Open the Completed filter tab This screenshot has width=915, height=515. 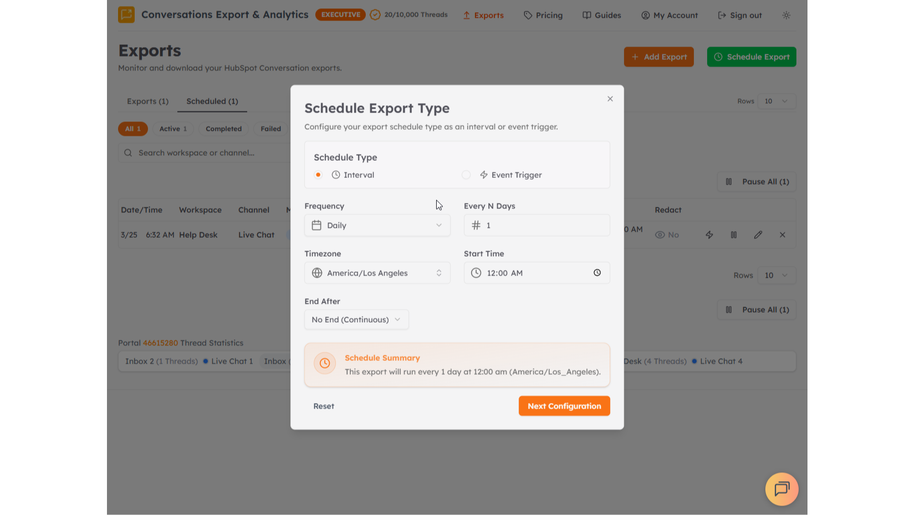pyautogui.click(x=223, y=129)
